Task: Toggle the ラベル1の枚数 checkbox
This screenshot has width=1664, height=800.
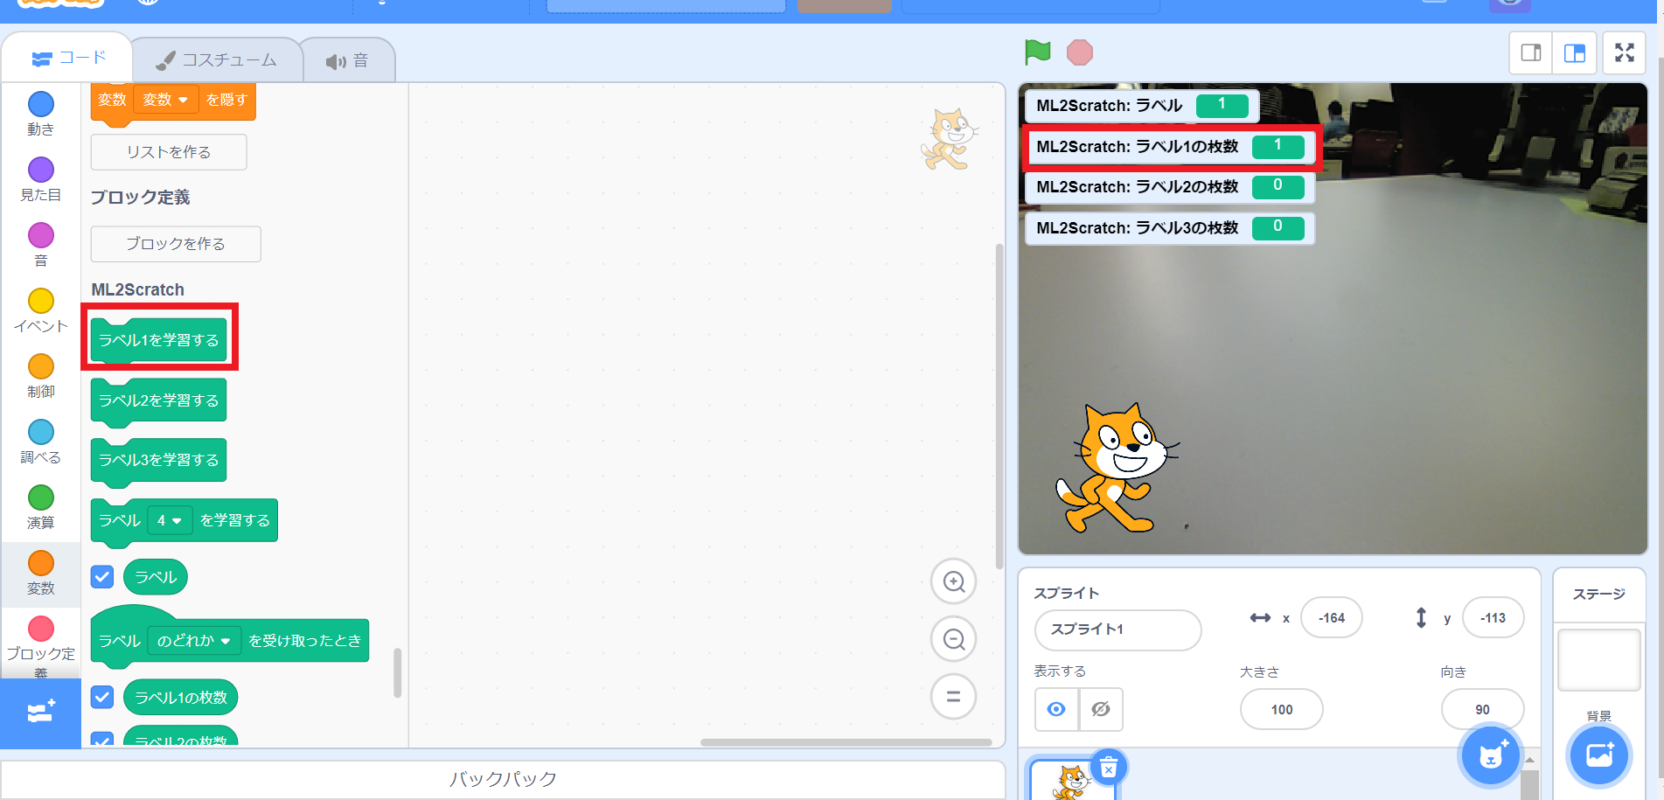Action: (102, 698)
